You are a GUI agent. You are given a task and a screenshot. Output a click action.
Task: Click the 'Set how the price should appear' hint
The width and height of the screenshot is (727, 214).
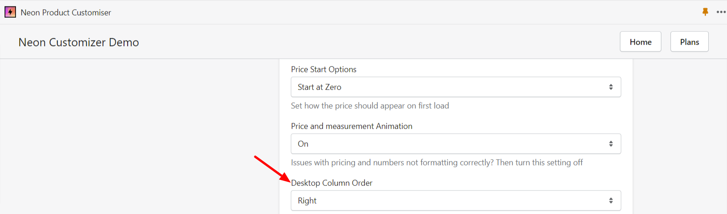370,106
